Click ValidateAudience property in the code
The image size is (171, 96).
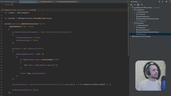tap(24, 38)
